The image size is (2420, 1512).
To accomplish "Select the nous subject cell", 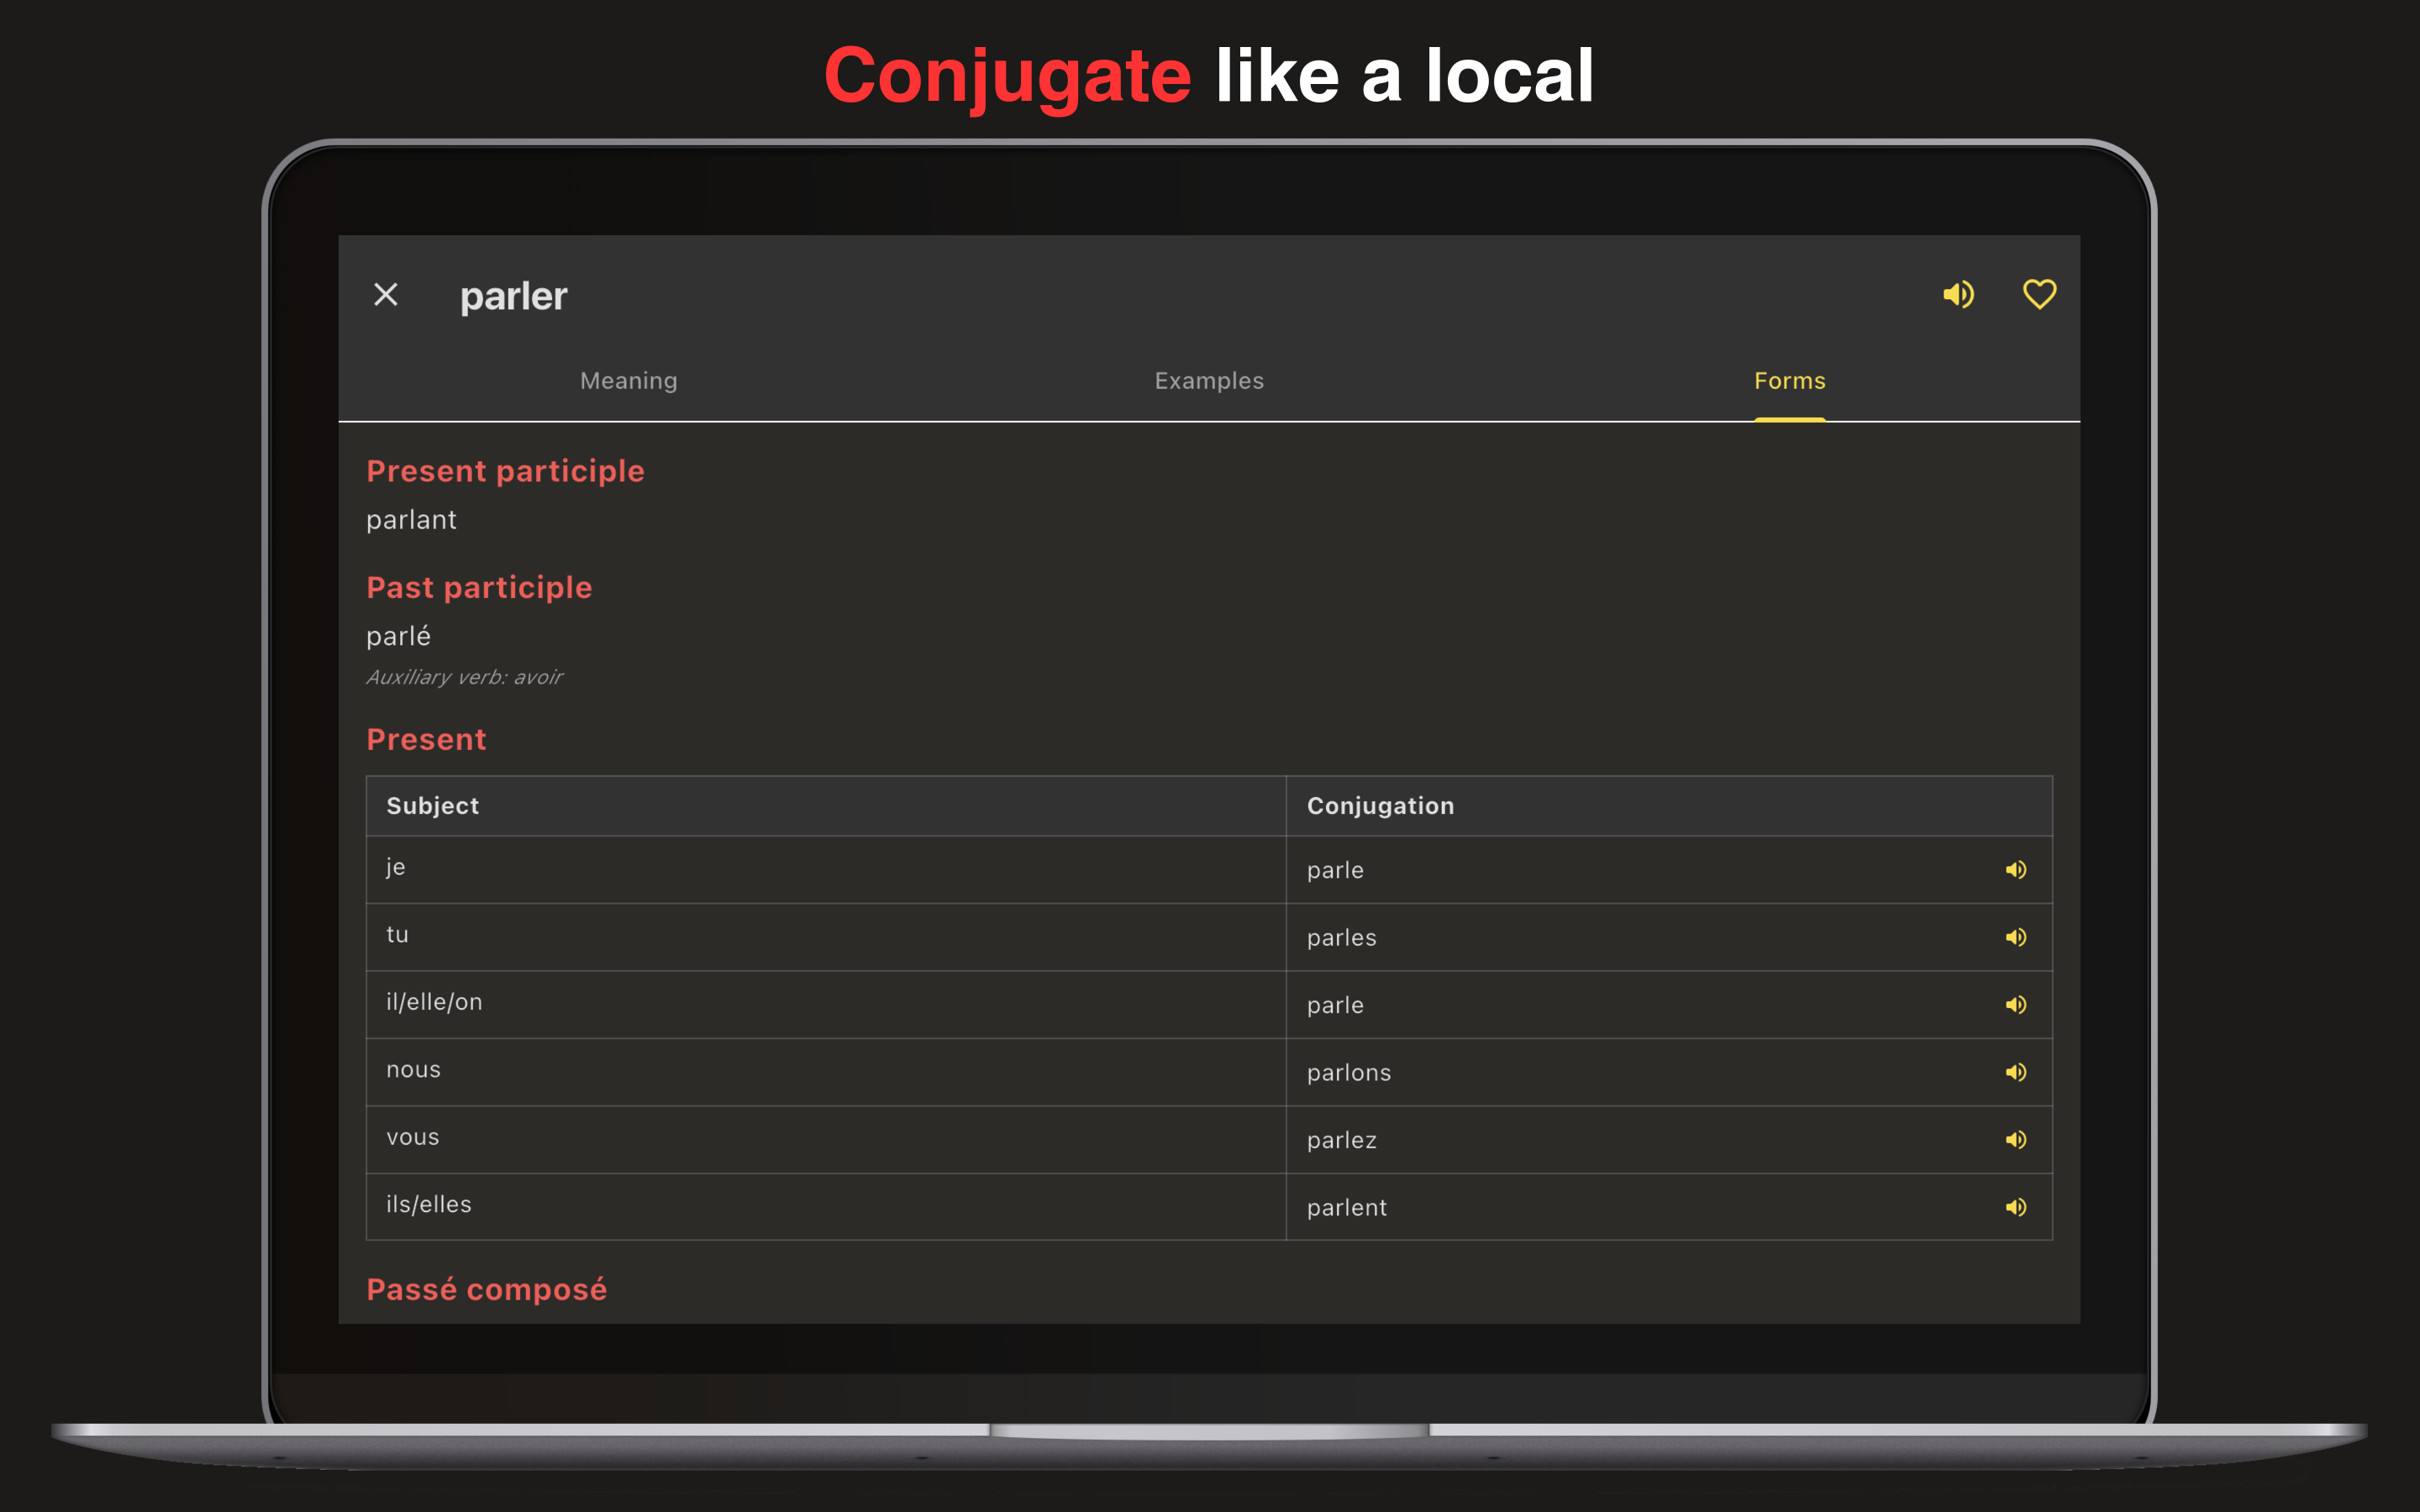I will point(826,1072).
